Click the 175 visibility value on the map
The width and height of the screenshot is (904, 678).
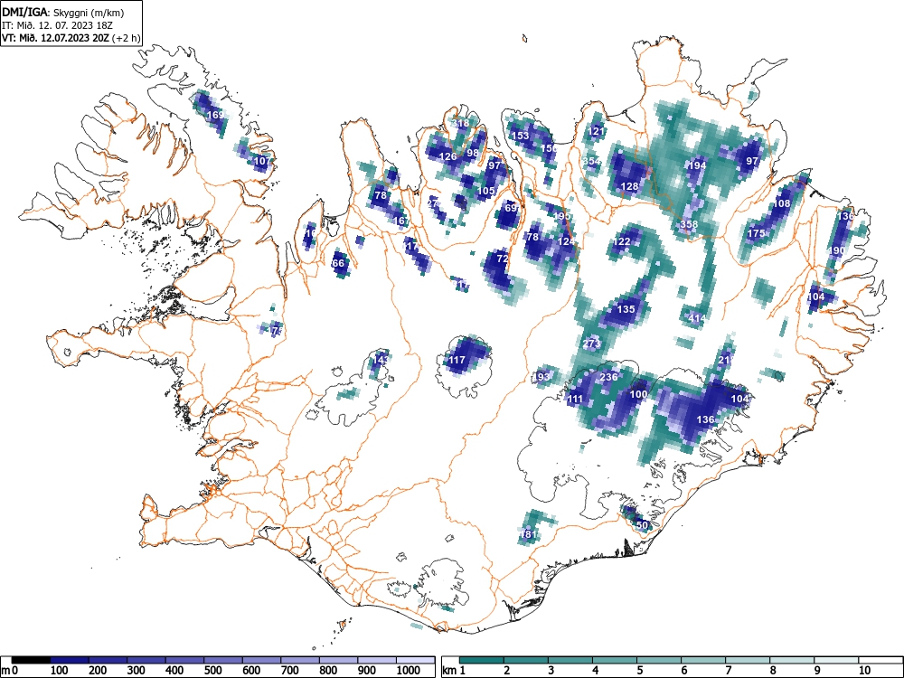[x=757, y=233]
